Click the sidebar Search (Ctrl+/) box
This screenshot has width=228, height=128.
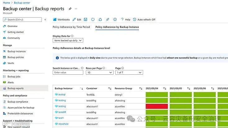22,20
